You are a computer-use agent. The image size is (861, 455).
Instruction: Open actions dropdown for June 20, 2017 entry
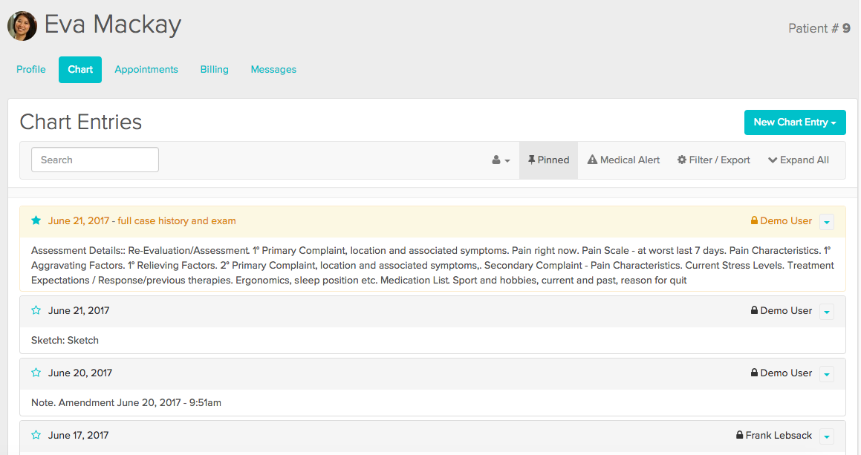(x=826, y=374)
